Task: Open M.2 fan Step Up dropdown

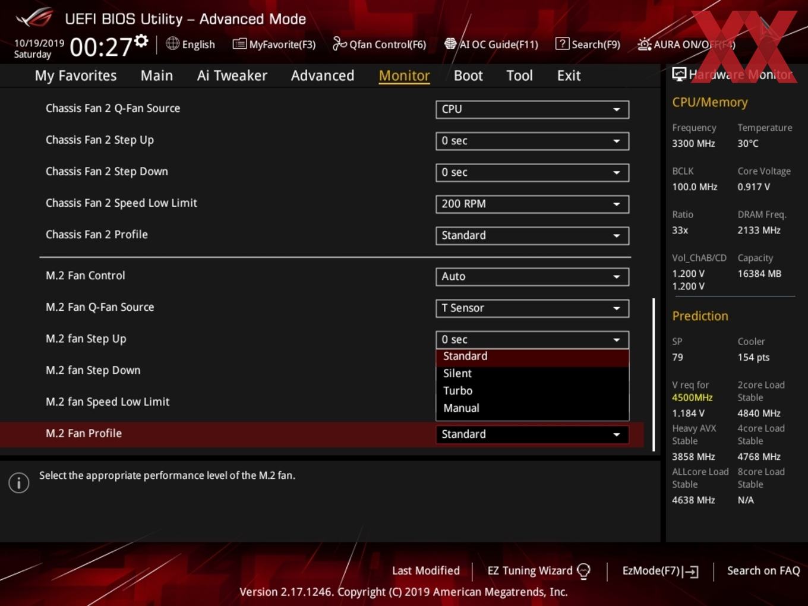Action: click(532, 339)
